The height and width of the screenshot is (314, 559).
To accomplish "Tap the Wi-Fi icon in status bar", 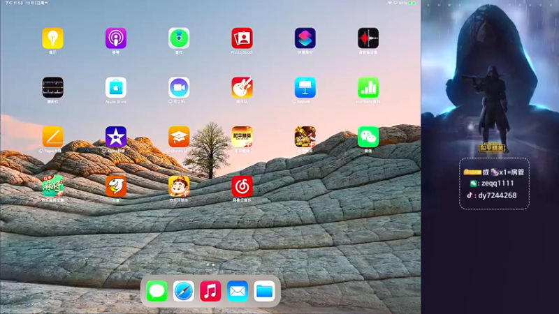I will point(390,3).
